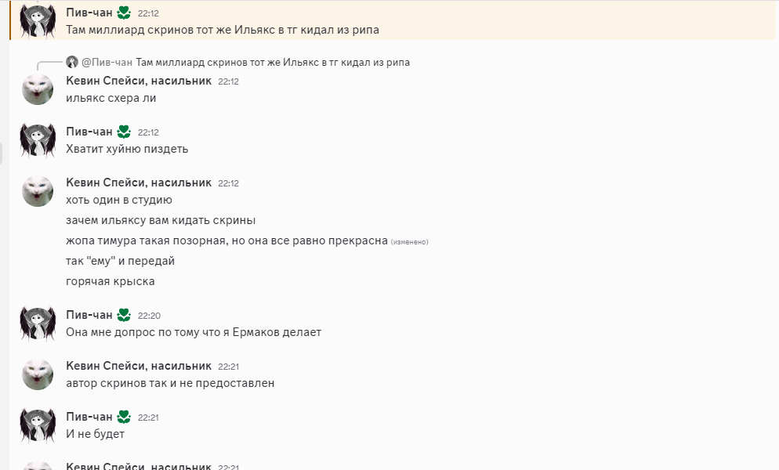Click Пив-чан's avatar on the 22:20 message
779x470 pixels.
pos(37,324)
